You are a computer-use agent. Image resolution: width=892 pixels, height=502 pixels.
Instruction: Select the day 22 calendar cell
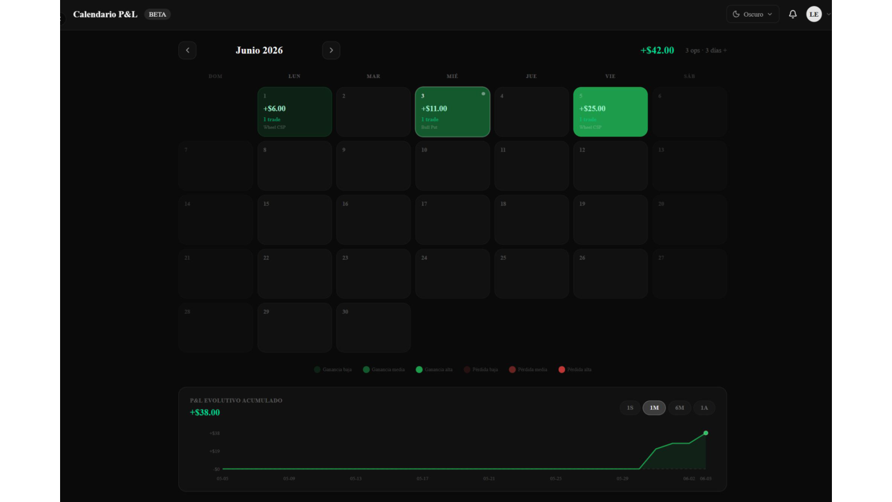point(295,273)
